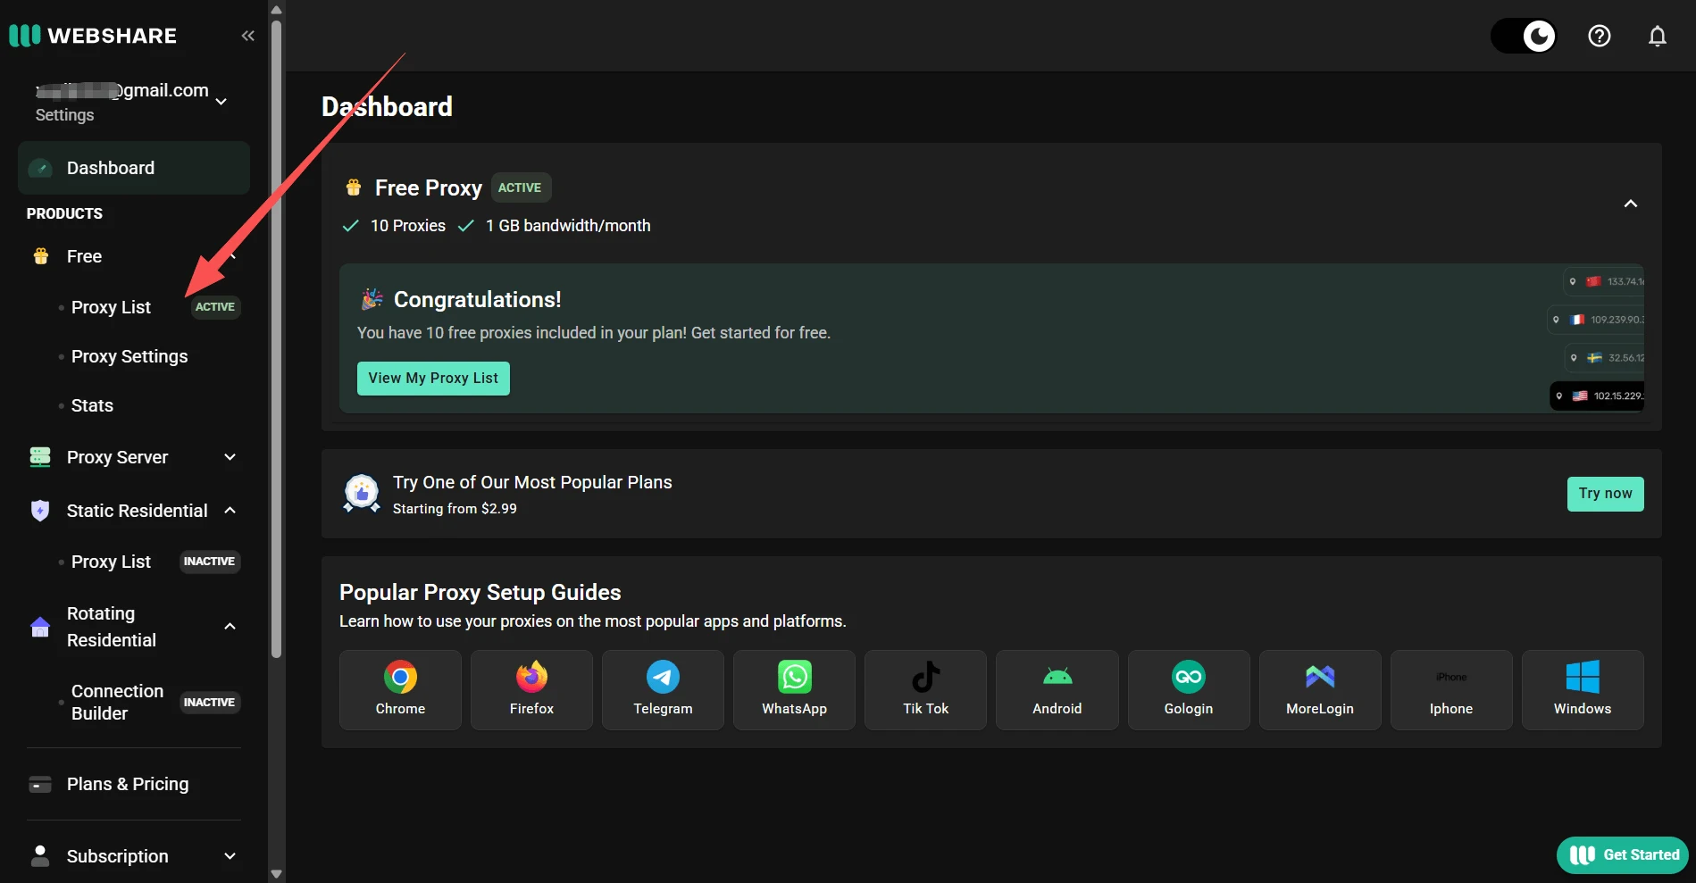Screen dimensions: 1696x883
Task: Open the account email dropdown
Action: click(221, 102)
